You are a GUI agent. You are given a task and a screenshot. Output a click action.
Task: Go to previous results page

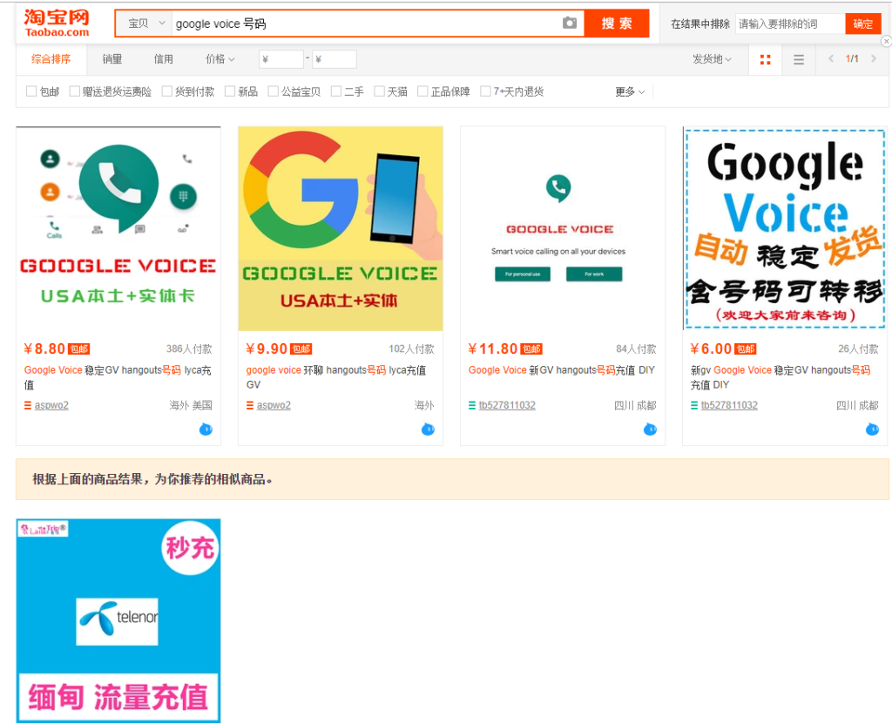tap(831, 58)
